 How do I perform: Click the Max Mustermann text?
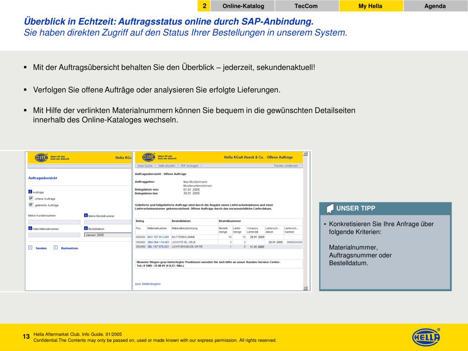point(195,182)
